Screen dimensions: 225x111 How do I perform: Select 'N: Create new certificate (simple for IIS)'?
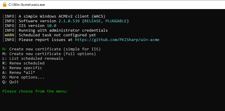pos(52,49)
